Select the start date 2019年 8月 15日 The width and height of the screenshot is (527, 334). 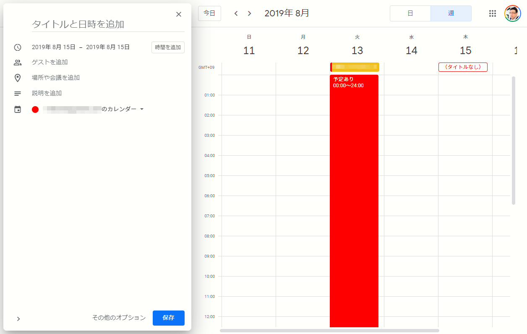click(x=54, y=47)
